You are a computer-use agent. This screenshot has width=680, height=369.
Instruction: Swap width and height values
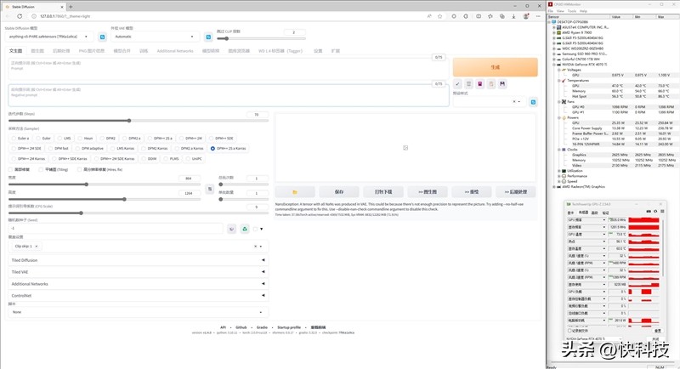(210, 189)
